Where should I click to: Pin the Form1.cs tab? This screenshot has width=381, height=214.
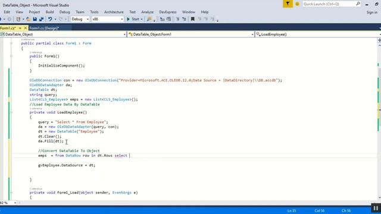click(x=20, y=28)
